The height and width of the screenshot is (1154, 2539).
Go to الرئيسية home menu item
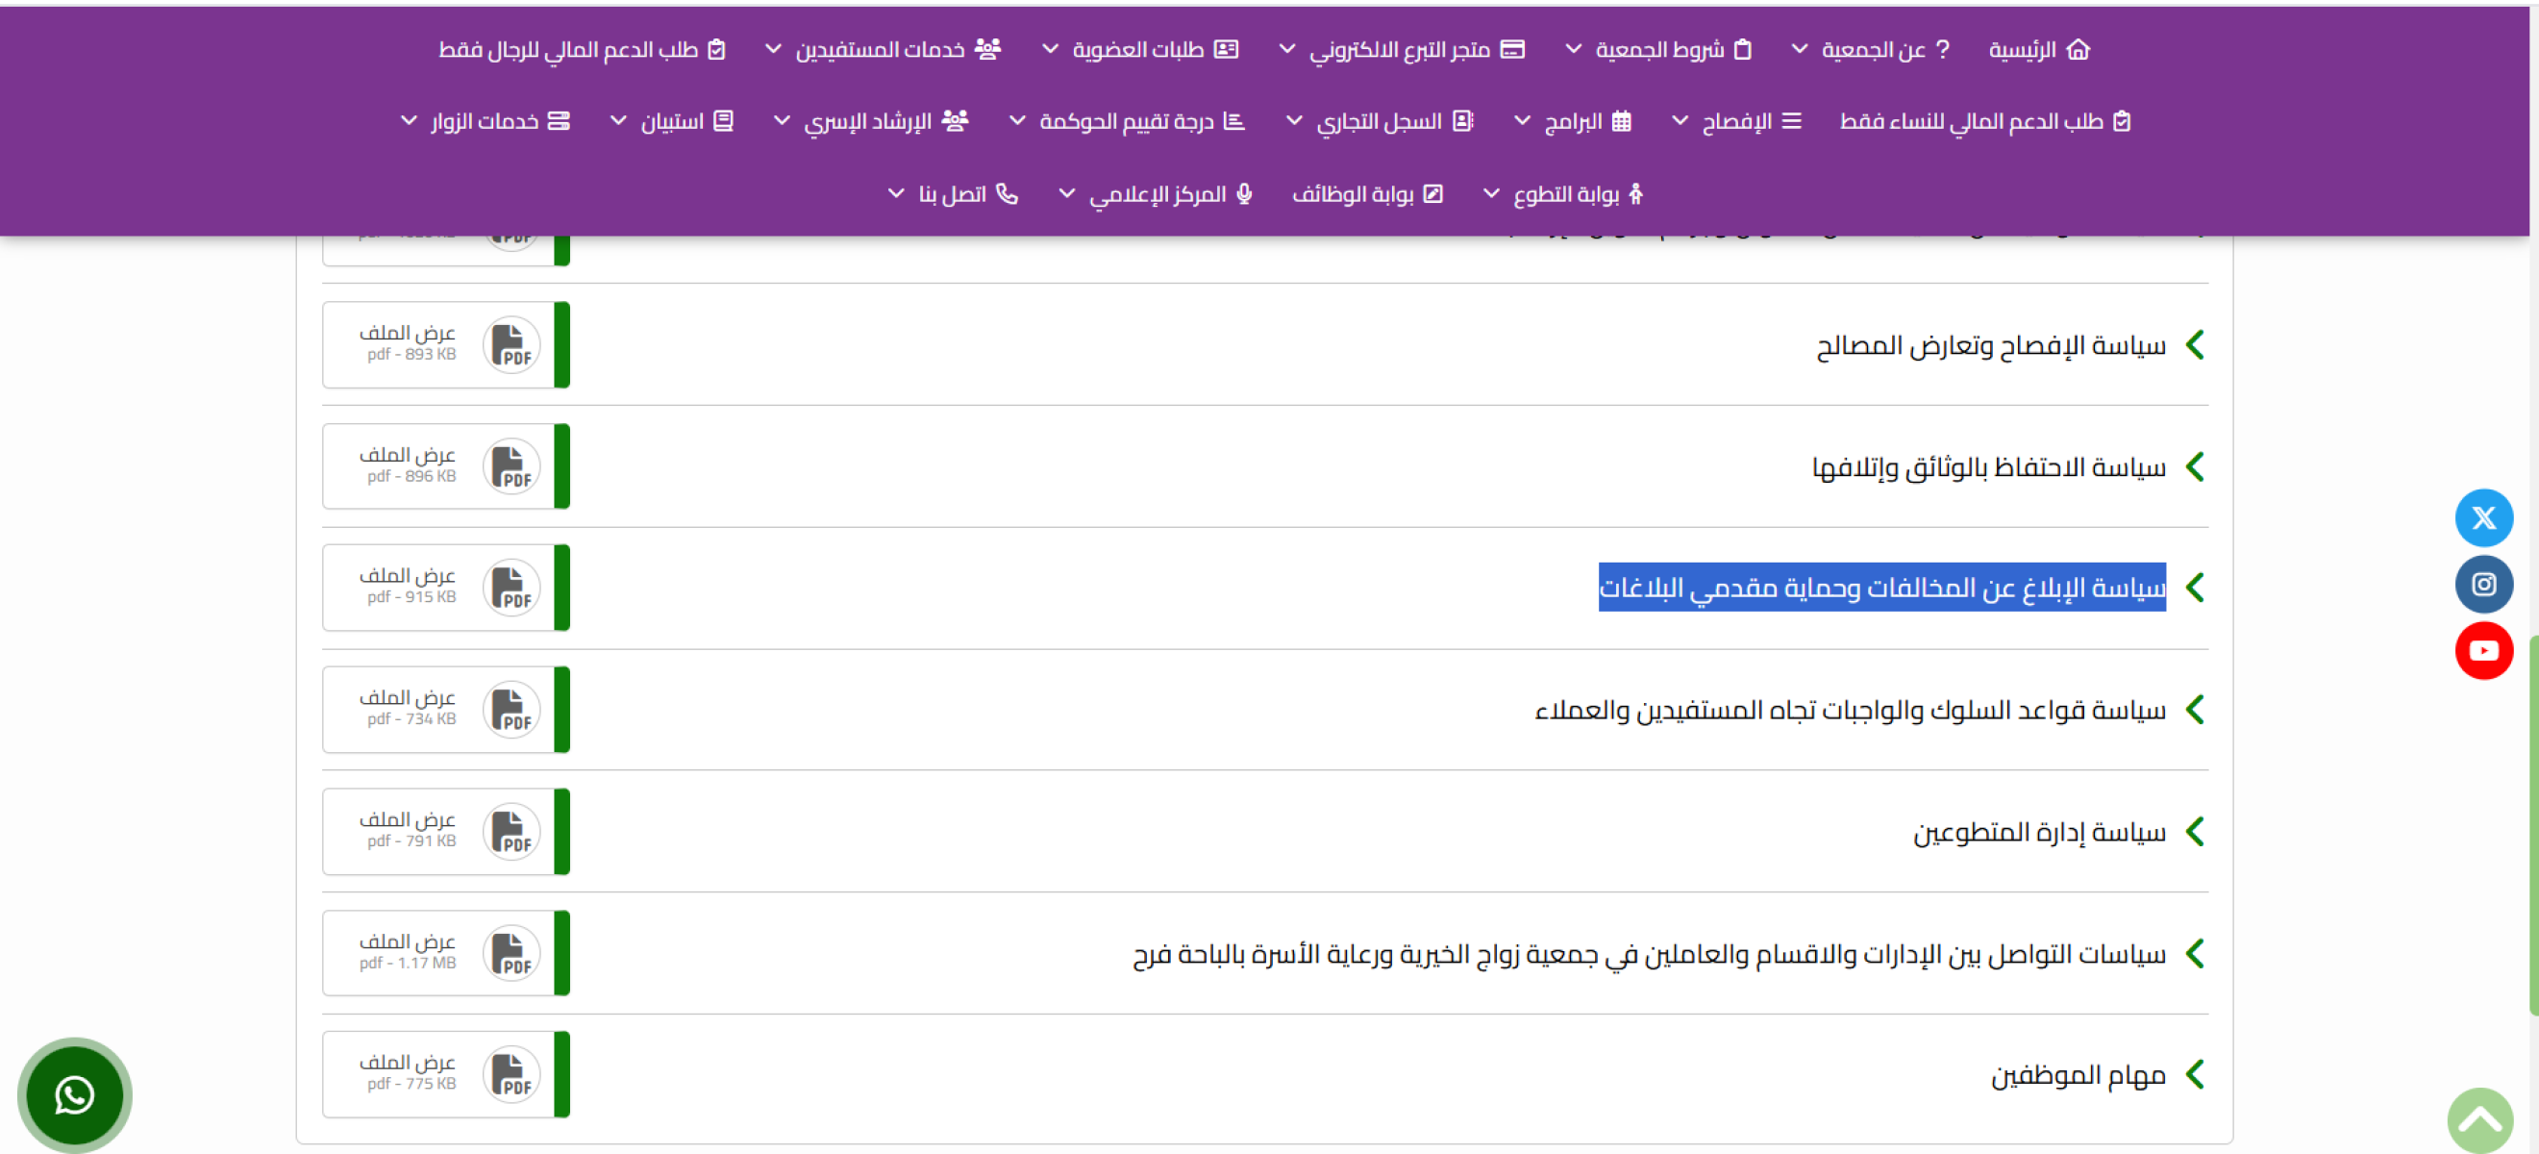tap(2039, 49)
